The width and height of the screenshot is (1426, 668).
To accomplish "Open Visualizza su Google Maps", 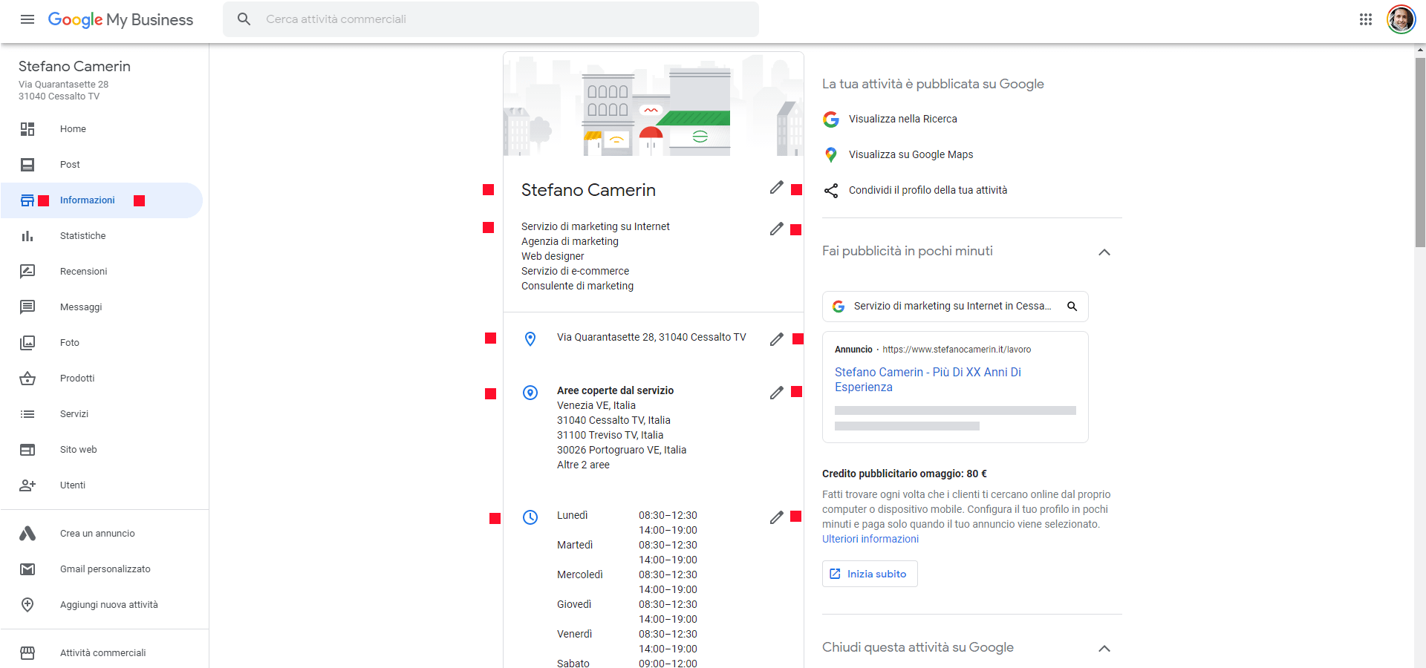I will click(x=911, y=154).
